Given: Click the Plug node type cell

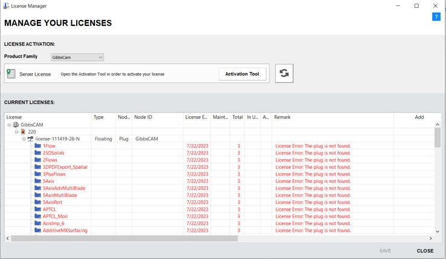Looking at the screenshot, I should point(124,139).
